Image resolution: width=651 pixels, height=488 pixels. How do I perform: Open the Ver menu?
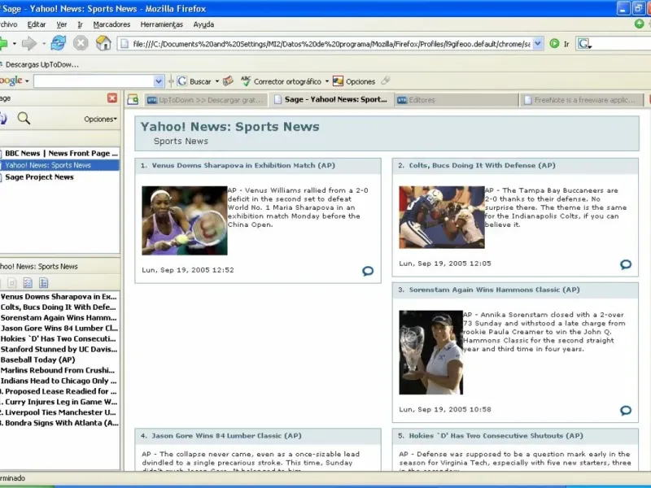(62, 24)
